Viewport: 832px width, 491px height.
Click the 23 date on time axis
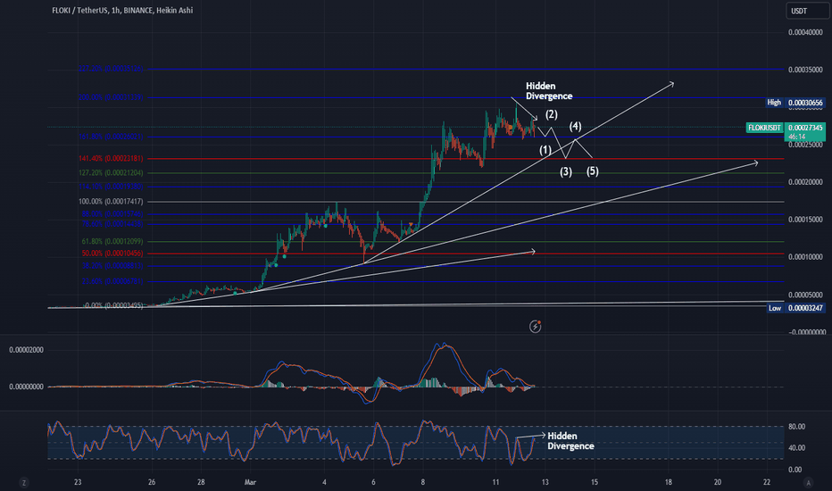[78, 482]
